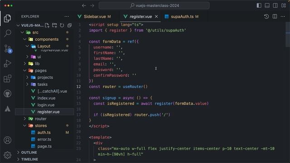Open the Customize Layout button
290x163 pixels.
point(284,5)
